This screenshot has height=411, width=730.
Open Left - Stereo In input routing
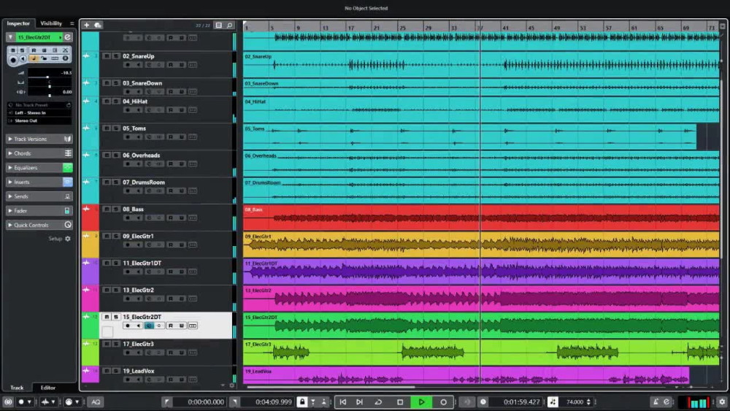(x=39, y=112)
